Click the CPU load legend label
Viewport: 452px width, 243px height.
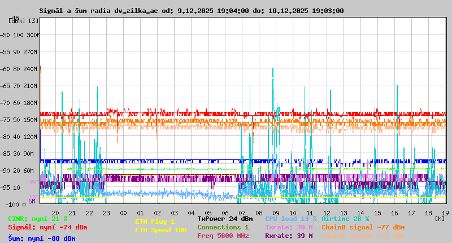pyautogui.click(x=290, y=219)
